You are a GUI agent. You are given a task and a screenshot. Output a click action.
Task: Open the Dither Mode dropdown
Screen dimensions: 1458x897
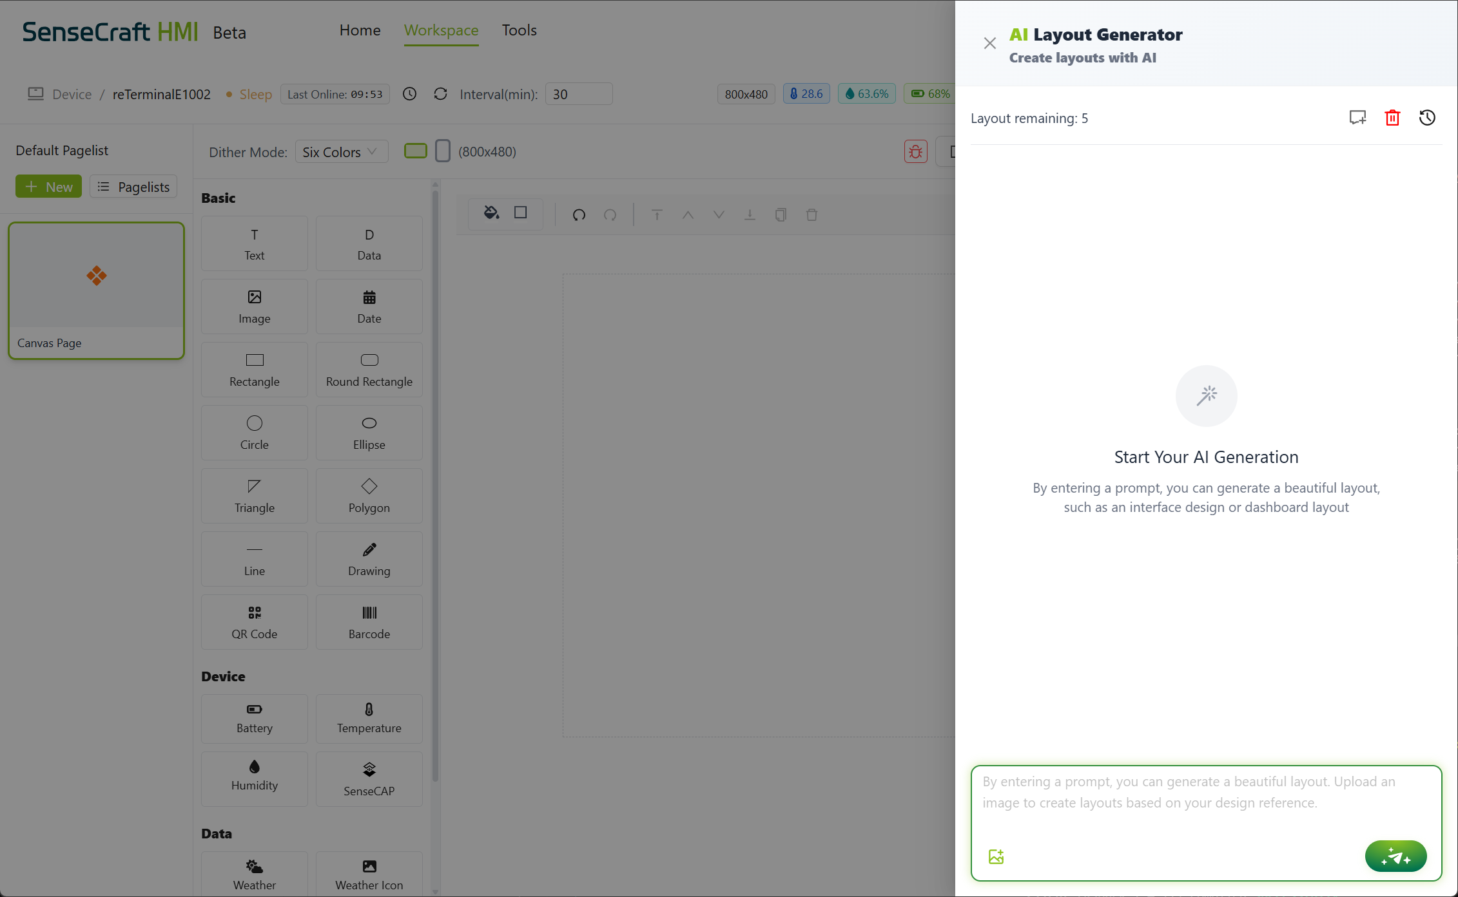[341, 152]
